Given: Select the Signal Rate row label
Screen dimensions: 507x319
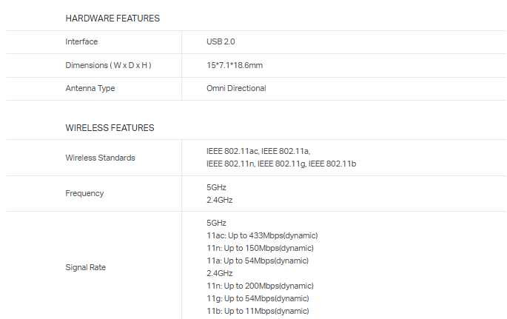Looking at the screenshot, I should [x=86, y=267].
